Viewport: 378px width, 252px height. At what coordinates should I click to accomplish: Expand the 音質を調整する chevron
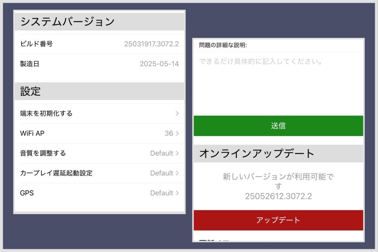177,153
